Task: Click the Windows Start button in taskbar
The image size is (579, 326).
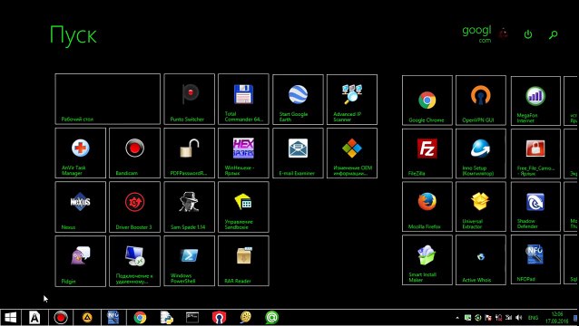Action: coord(10,318)
